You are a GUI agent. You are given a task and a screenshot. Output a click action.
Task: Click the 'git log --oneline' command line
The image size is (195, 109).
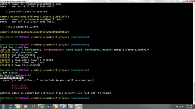[x=14, y=47]
